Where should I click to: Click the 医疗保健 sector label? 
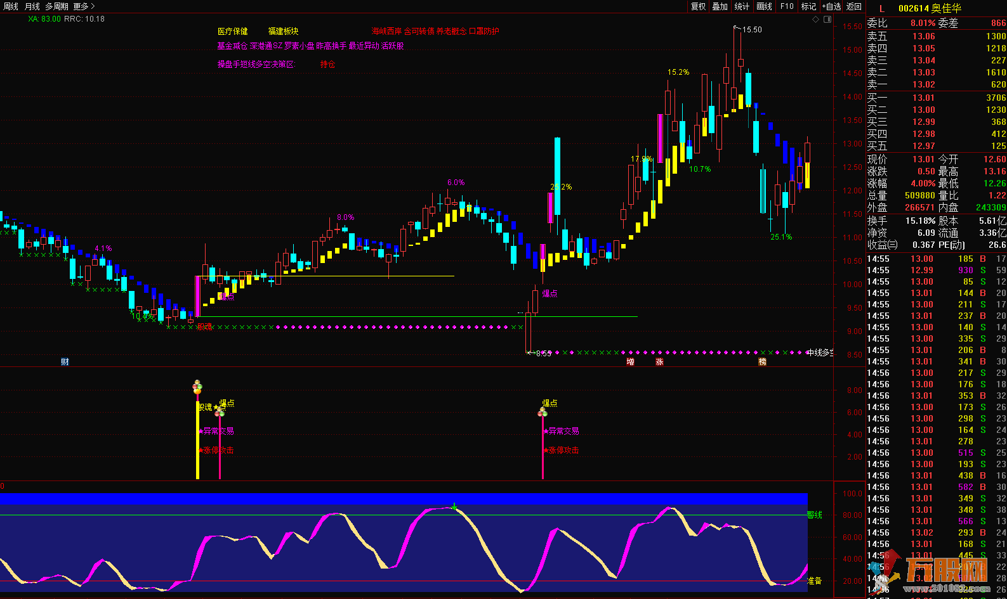tap(232, 31)
